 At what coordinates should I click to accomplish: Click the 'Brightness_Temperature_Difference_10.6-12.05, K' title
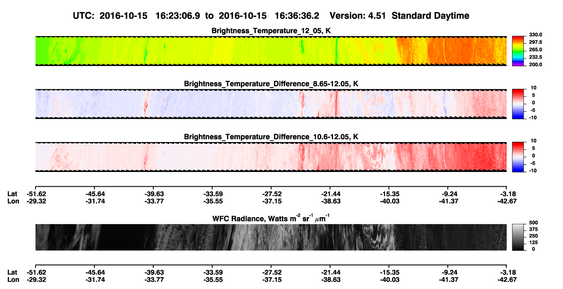(271, 136)
